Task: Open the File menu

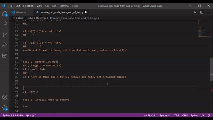Action: point(10,6)
